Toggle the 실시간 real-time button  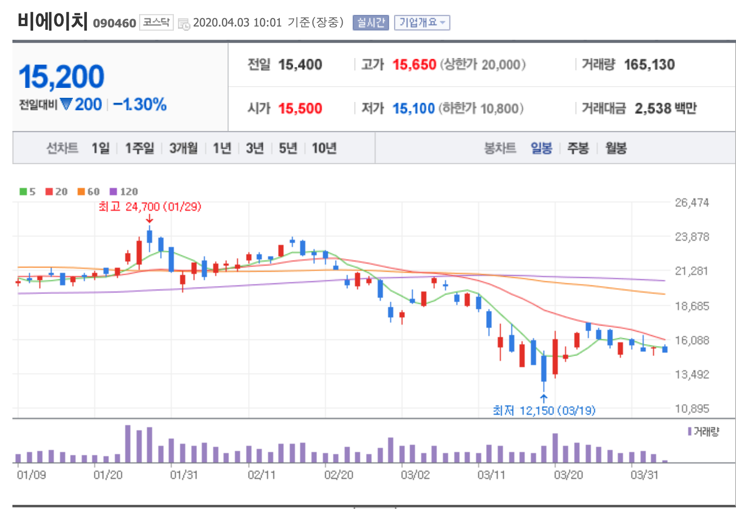click(370, 22)
